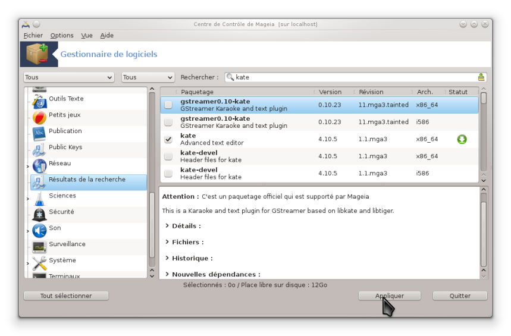
Task: Click the Gestionnaire de logiciels package icon
Action: click(39, 54)
